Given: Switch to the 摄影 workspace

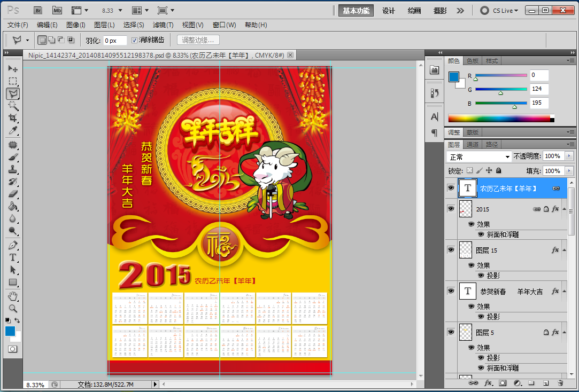Looking at the screenshot, I should click(x=440, y=11).
